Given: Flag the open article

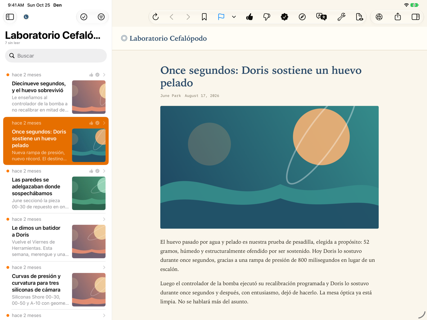Looking at the screenshot, I should click(221, 17).
